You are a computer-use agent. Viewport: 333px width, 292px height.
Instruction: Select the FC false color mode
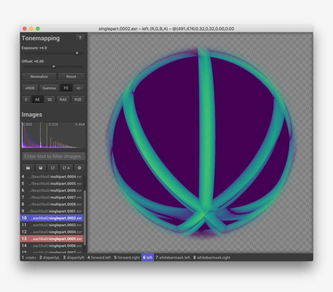66,88
